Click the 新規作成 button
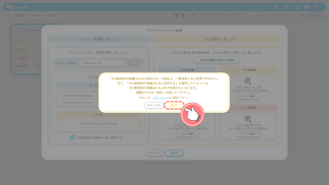Image resolution: width=329 pixels, height=185 pixels. coord(315,15)
